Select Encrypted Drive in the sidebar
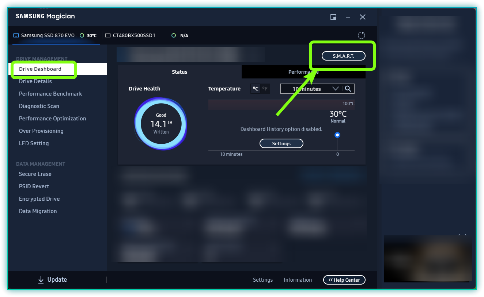 point(39,199)
